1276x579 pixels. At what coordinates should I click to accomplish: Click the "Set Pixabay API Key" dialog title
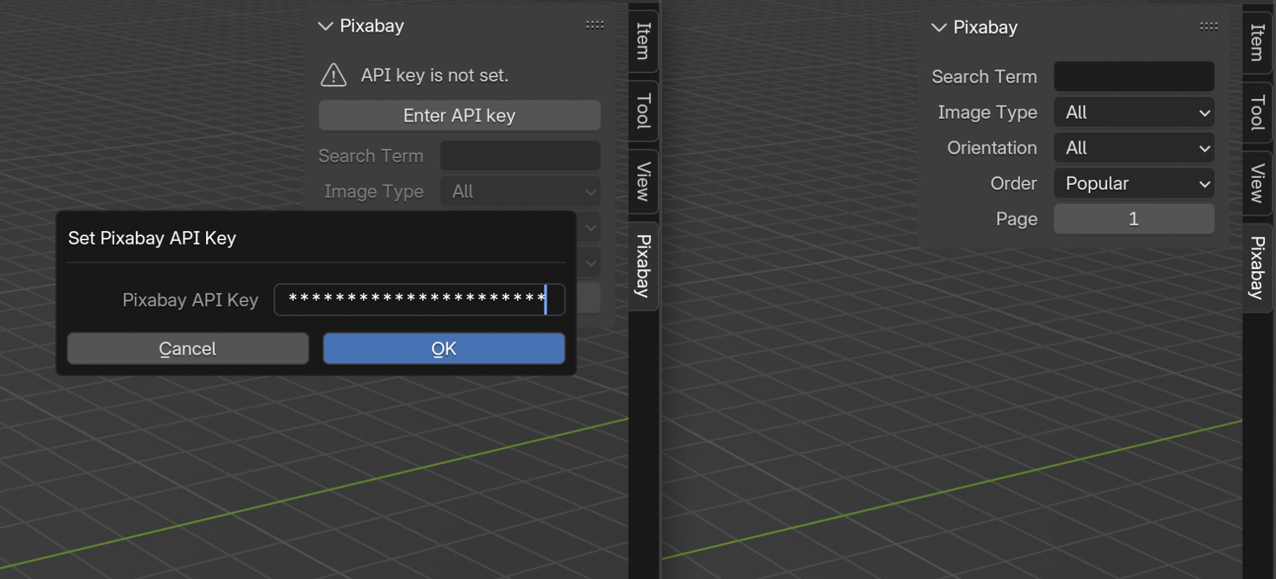point(152,238)
